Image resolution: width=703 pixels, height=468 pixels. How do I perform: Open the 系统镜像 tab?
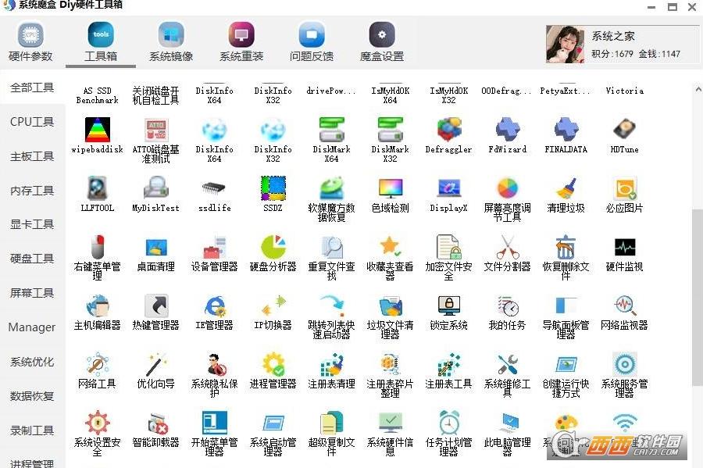coord(171,43)
